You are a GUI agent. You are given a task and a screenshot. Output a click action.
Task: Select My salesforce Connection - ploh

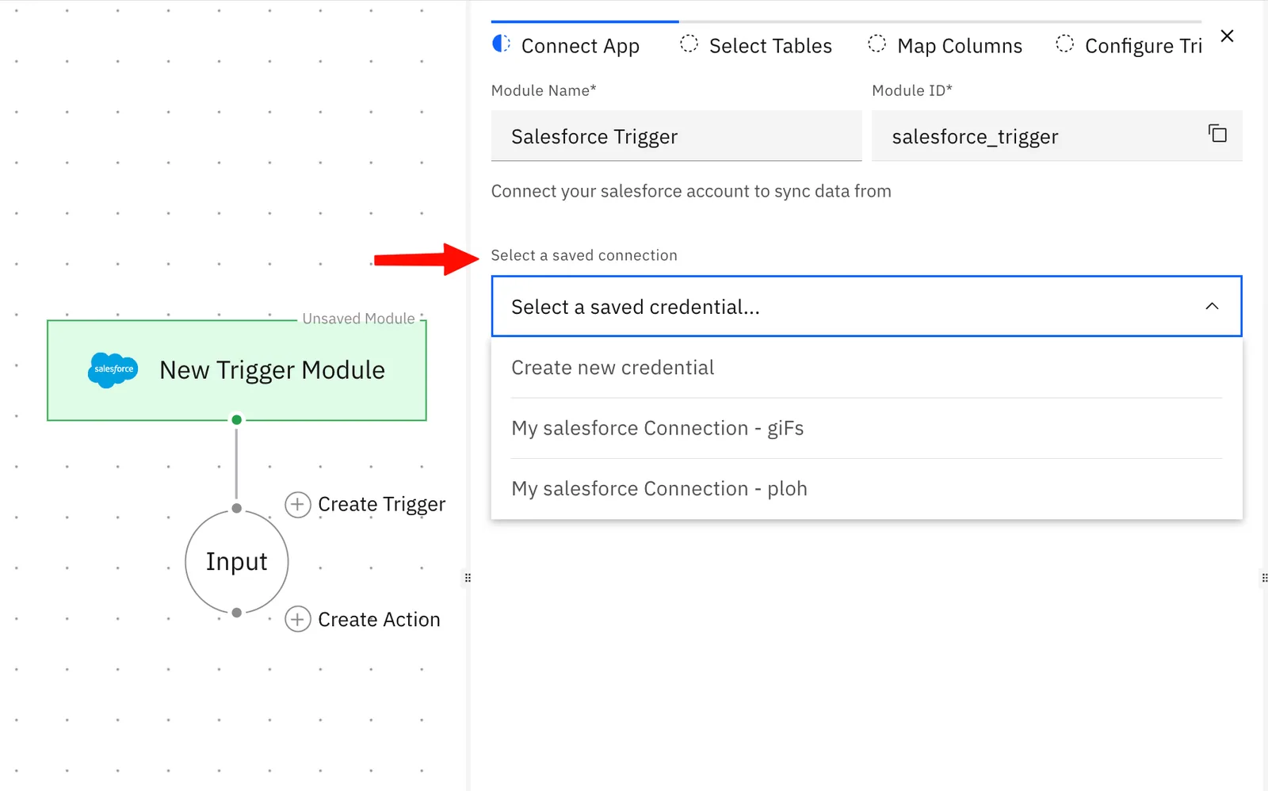[x=866, y=489]
